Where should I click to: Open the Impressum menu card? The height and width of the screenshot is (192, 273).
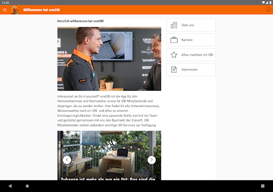(191, 69)
